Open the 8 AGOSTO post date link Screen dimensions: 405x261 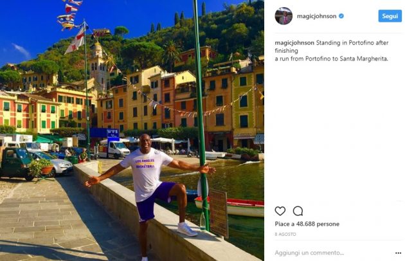pos(286,234)
